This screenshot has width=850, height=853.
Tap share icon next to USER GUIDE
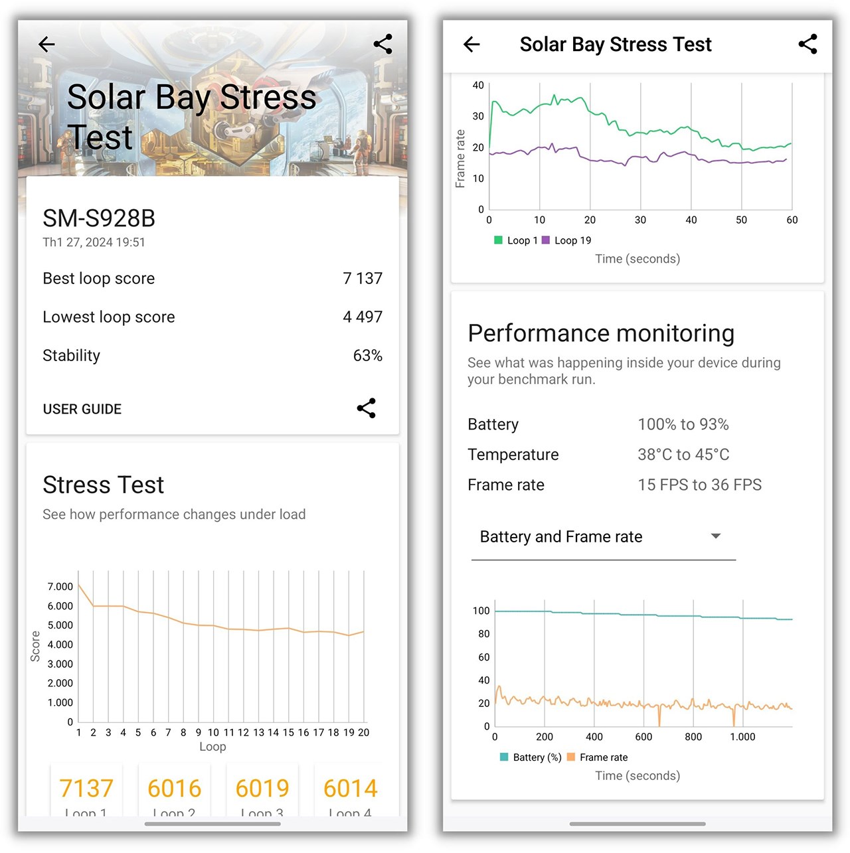tap(366, 408)
